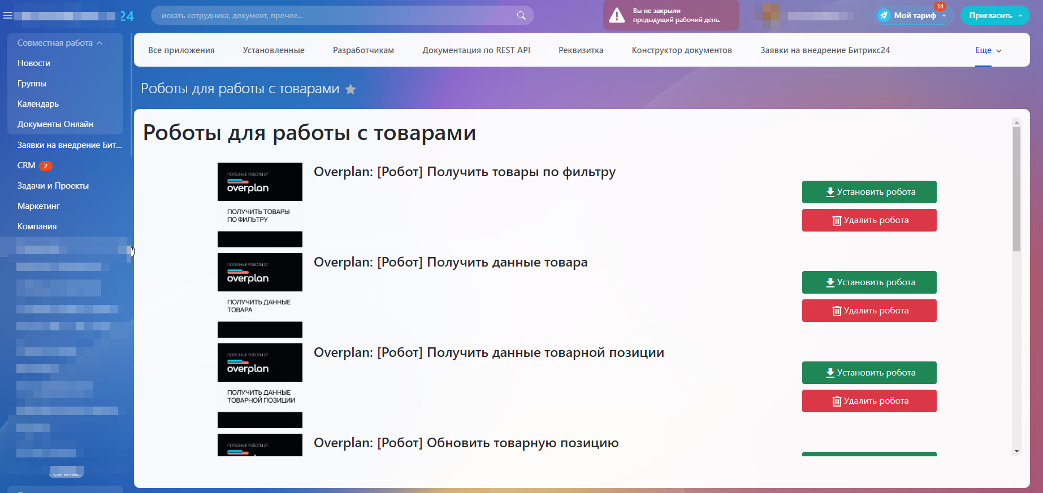Install Получить данные товарной позиции robot

click(869, 373)
